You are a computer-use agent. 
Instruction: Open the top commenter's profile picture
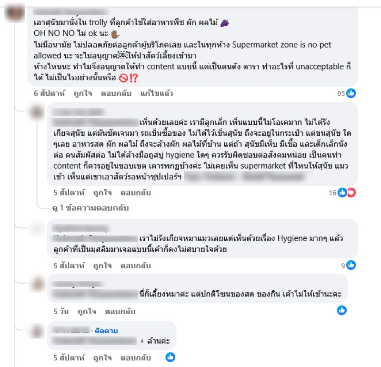[x=15, y=13]
